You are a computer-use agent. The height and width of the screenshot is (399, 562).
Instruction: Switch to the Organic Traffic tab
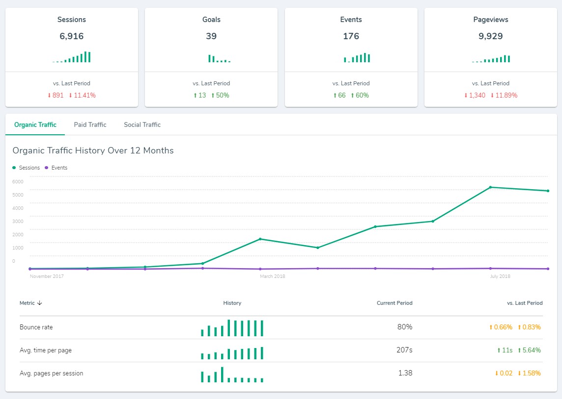[x=35, y=125]
